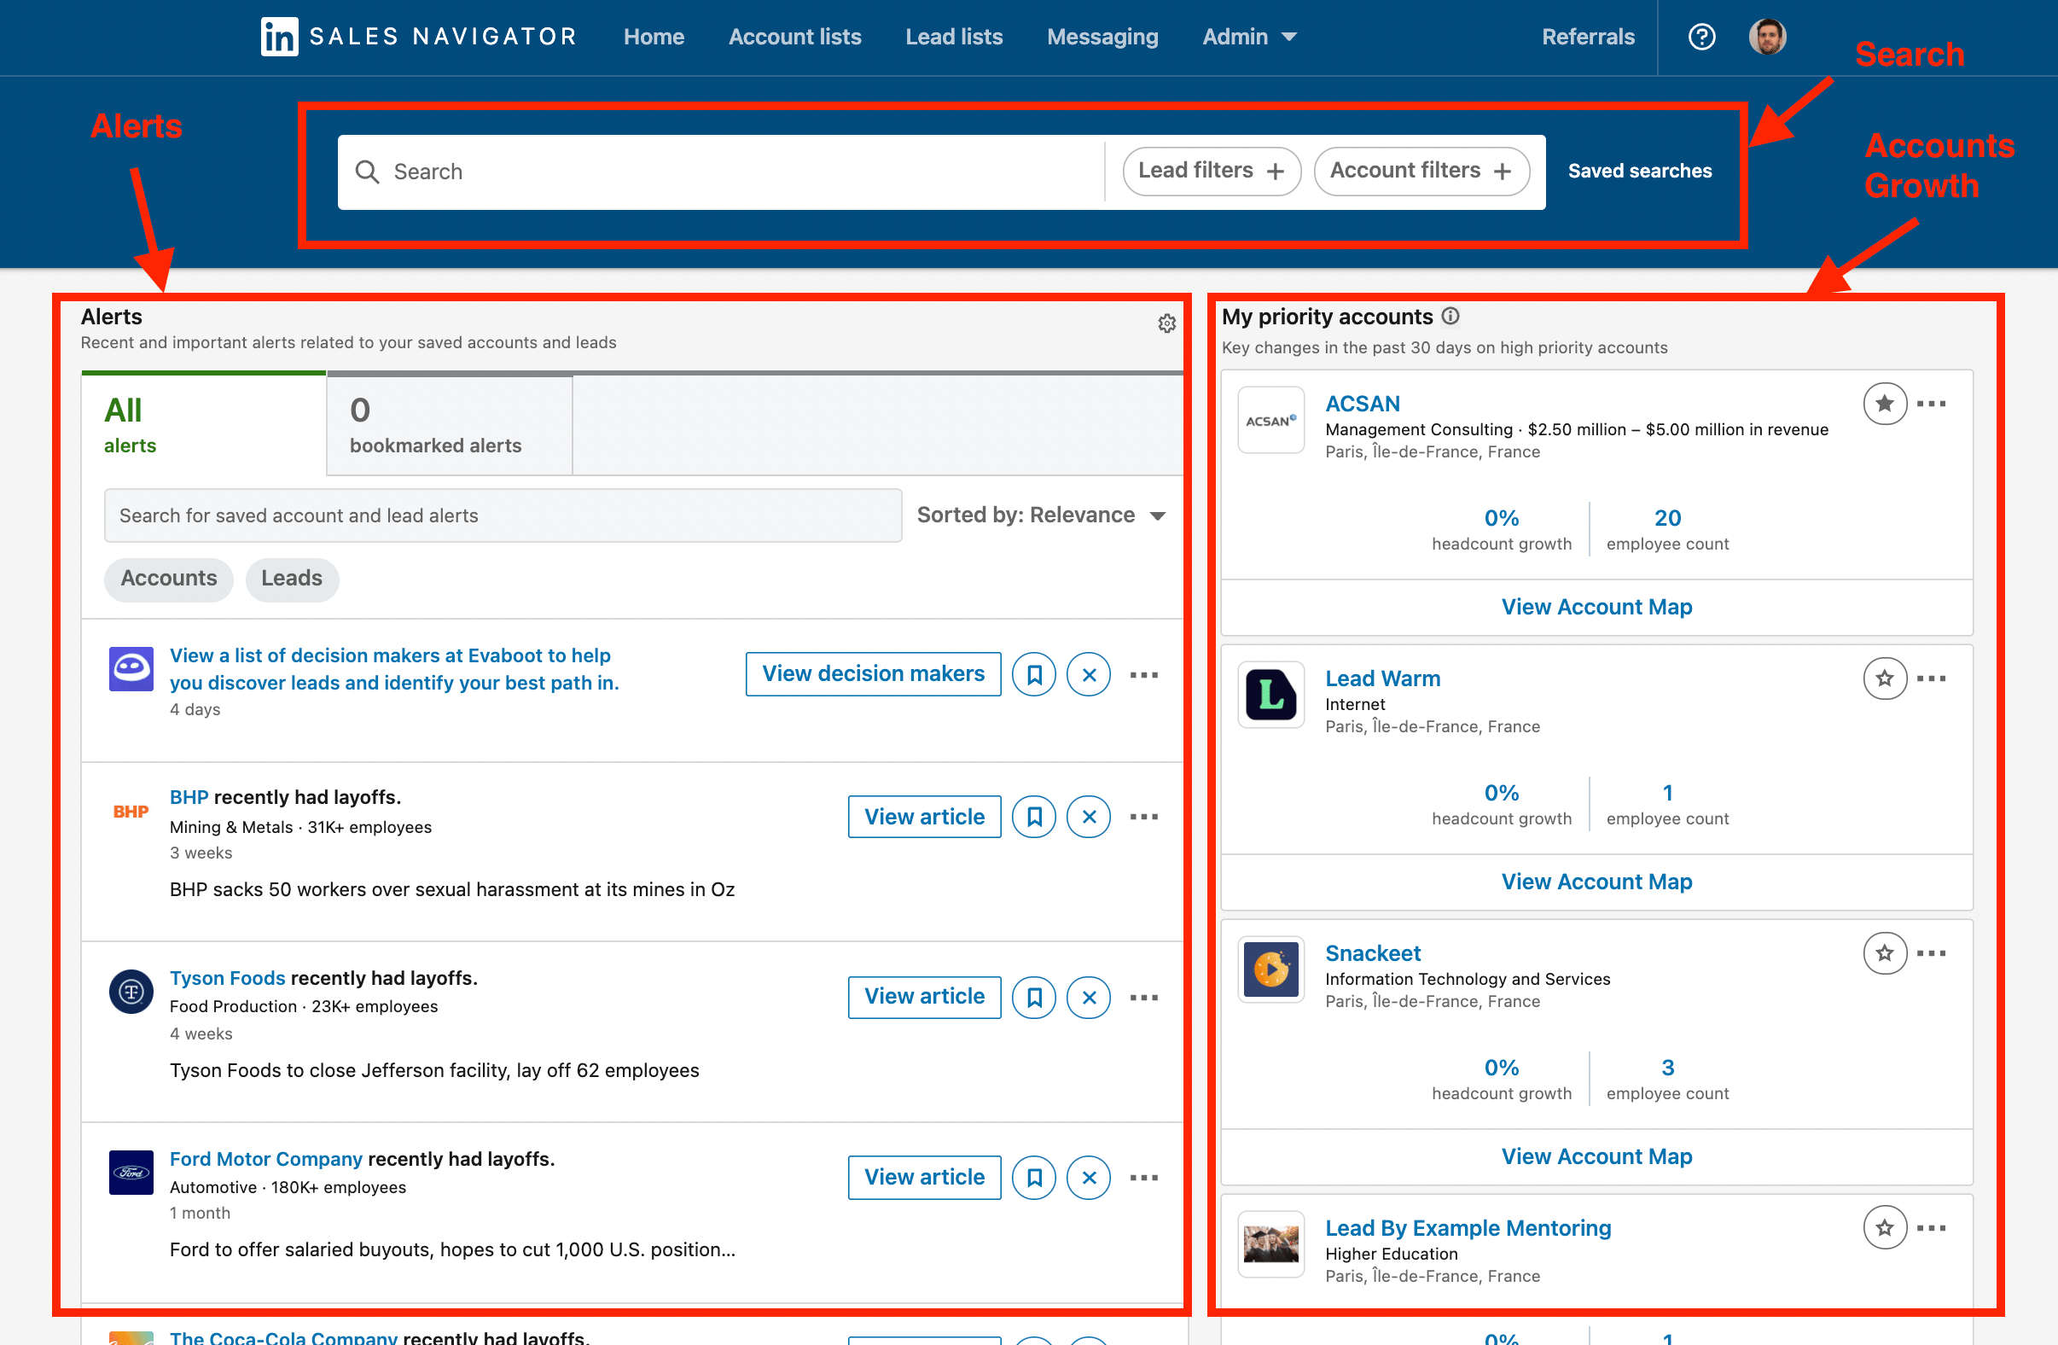Open the Lead By Example Mentoring account
This screenshot has height=1345, width=2058.
(1468, 1227)
